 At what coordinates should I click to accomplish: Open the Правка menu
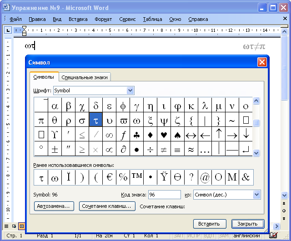coord(37,19)
